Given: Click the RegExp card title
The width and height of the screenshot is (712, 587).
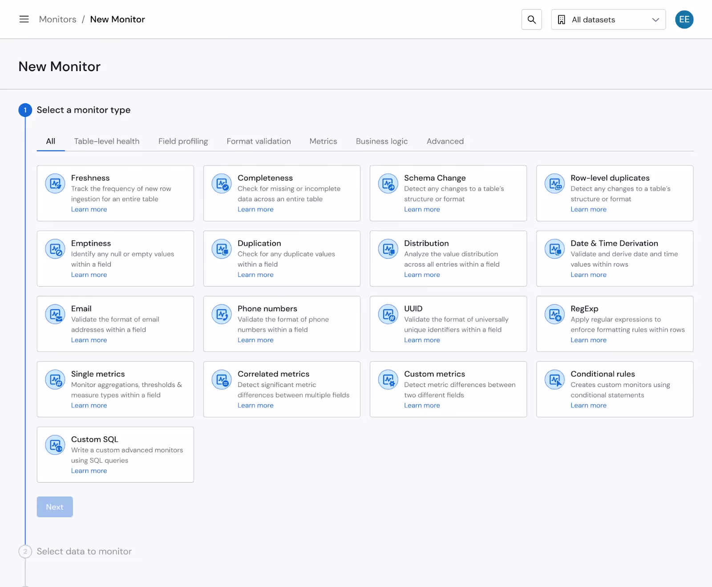Looking at the screenshot, I should pyautogui.click(x=584, y=308).
